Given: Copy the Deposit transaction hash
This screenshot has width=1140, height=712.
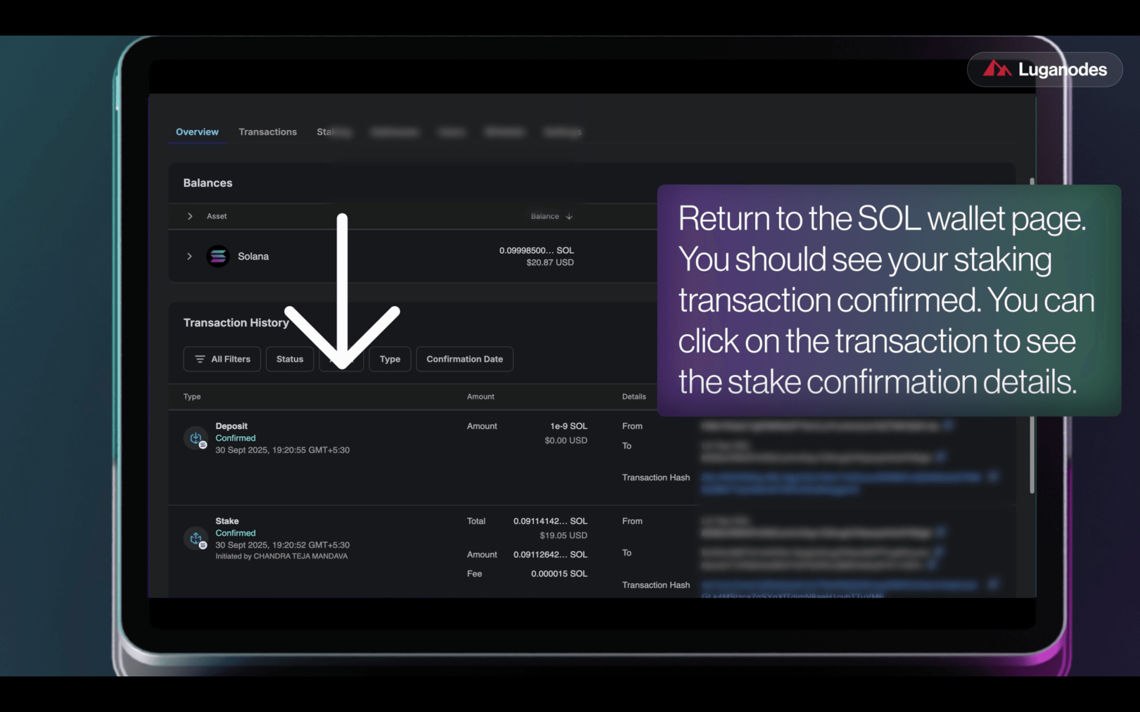Looking at the screenshot, I should (993, 477).
